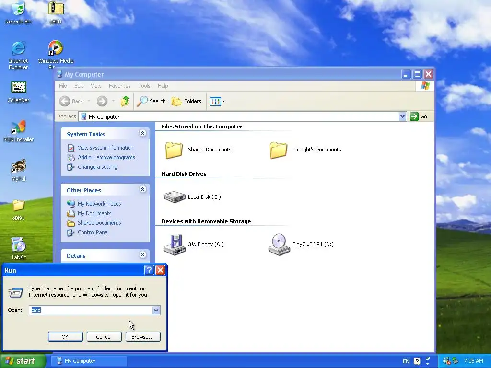The height and width of the screenshot is (368, 491).
Task: Select vmeight's Documents folder
Action: pos(305,149)
